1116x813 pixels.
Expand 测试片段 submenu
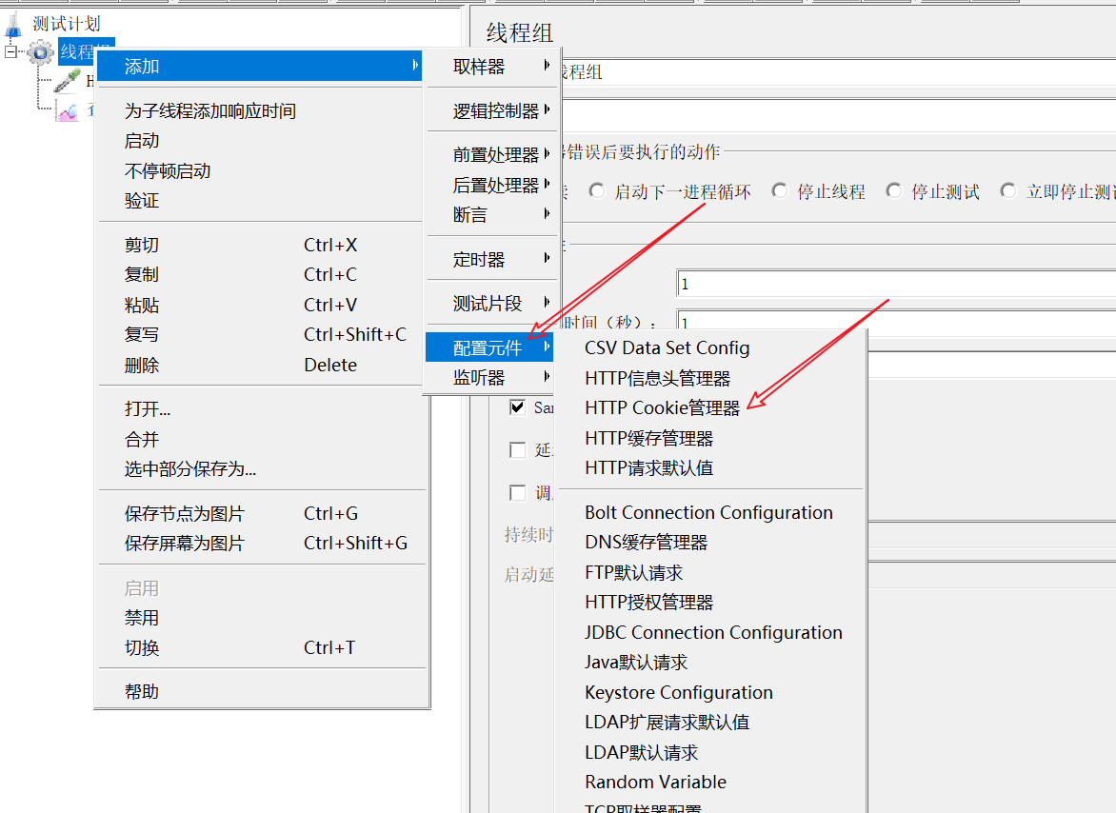[x=491, y=304]
